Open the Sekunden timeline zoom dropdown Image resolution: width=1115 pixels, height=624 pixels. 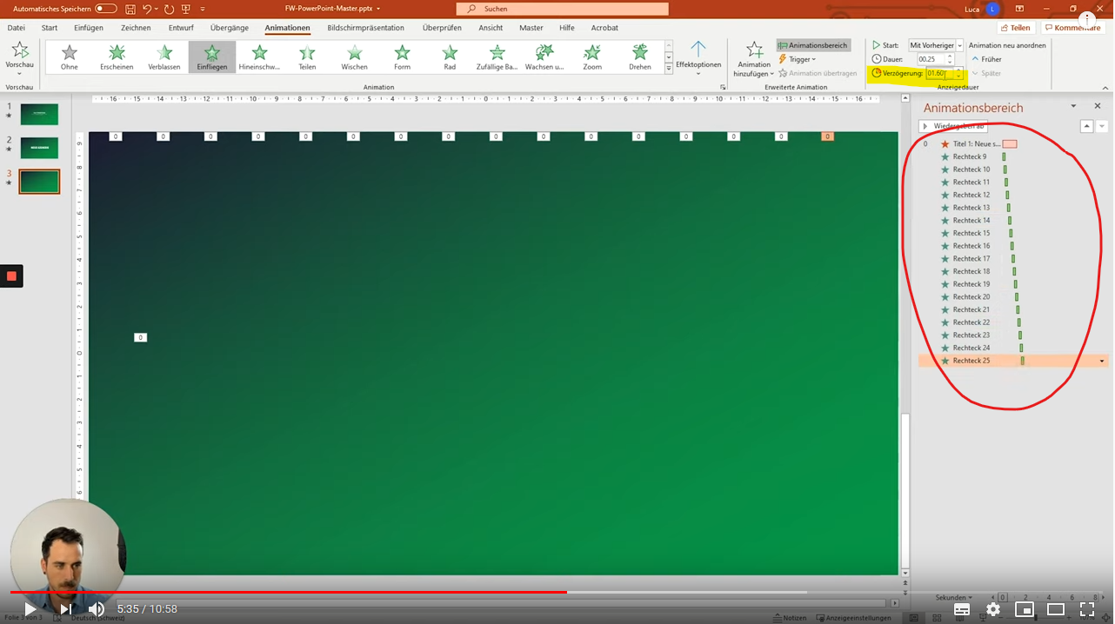click(953, 598)
